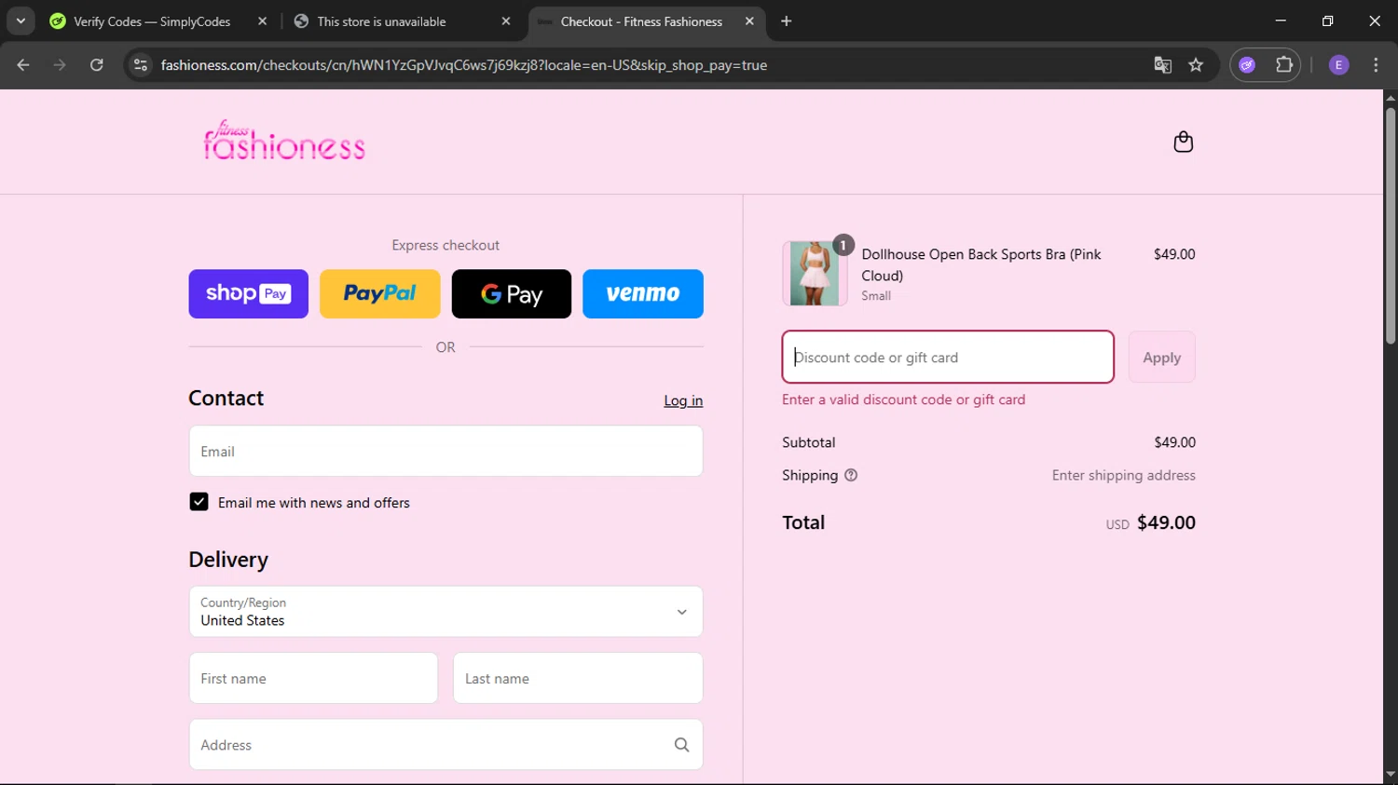Uncheck Email me with news and offers
The image size is (1398, 785).
(199, 502)
